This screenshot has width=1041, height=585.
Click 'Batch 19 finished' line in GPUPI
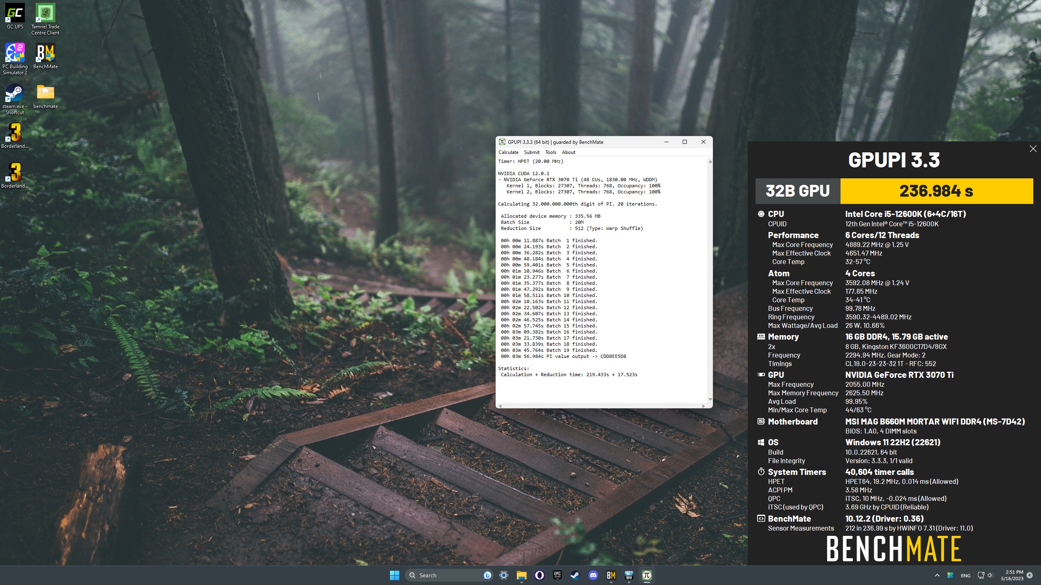tap(549, 350)
